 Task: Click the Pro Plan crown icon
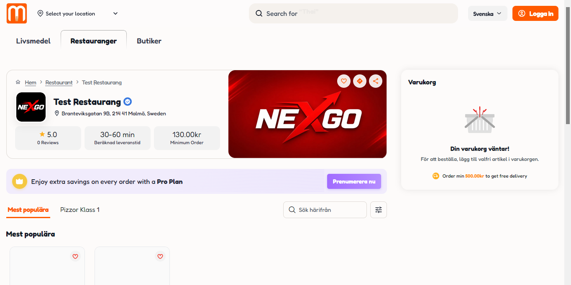tap(20, 181)
